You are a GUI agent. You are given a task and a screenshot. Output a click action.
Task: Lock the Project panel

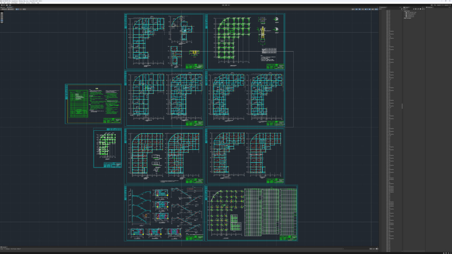click(422, 7)
